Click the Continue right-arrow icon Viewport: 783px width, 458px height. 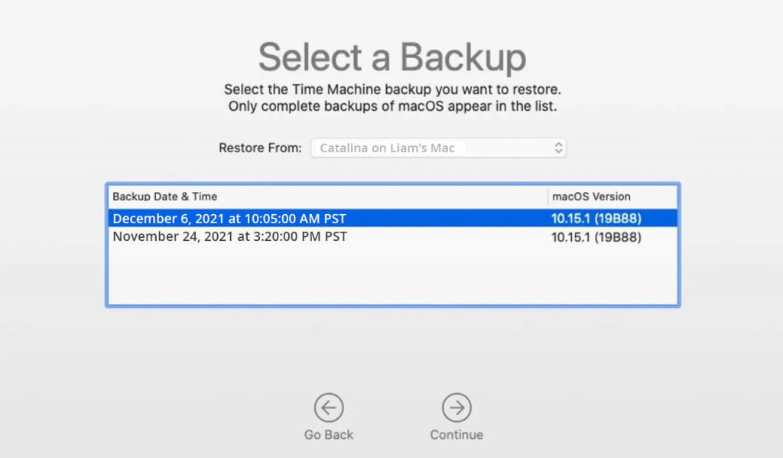pyautogui.click(x=456, y=408)
